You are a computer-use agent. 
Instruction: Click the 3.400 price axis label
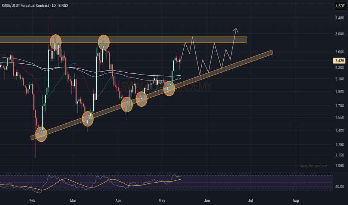[x=339, y=18]
